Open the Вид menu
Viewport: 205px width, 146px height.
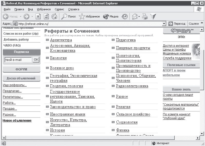30,9
